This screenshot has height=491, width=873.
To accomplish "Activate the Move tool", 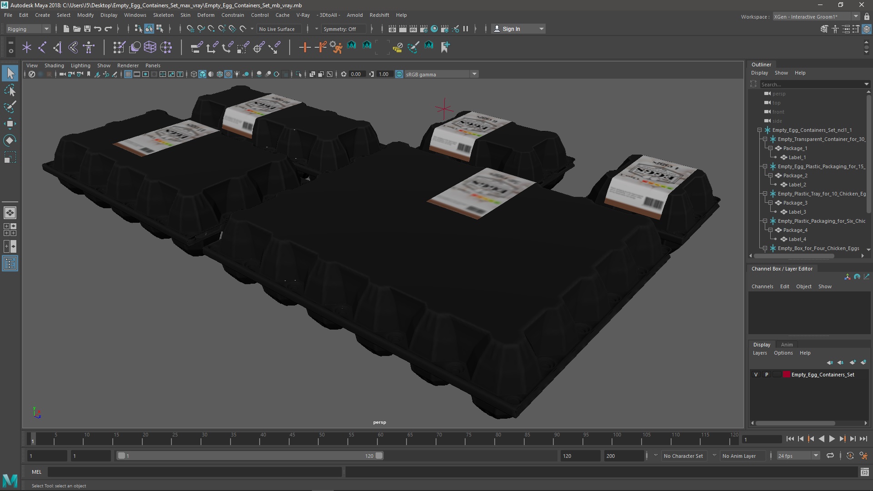I will (x=10, y=124).
